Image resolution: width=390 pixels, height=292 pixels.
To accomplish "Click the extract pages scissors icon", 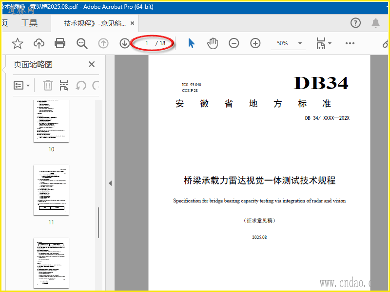I will click(64, 86).
